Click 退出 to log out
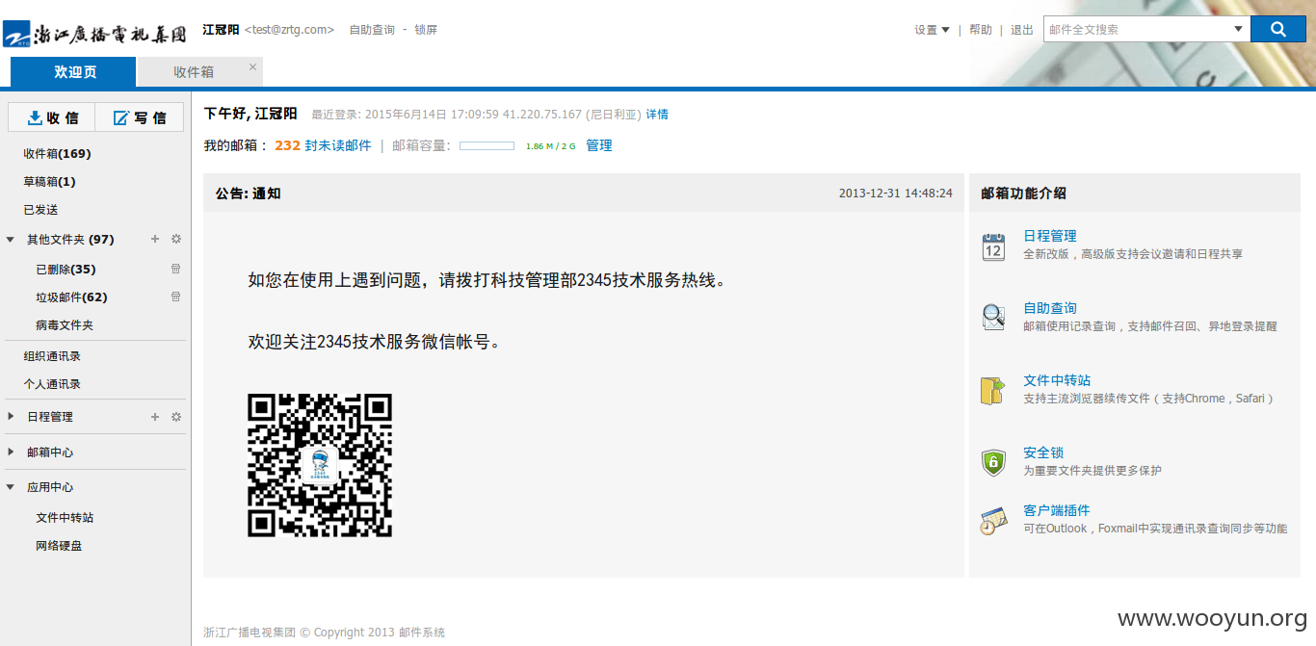 pos(1022,30)
